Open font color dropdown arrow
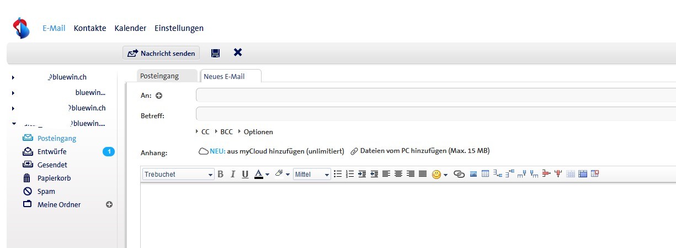Screen dimensions: 676x248 (x=268, y=175)
